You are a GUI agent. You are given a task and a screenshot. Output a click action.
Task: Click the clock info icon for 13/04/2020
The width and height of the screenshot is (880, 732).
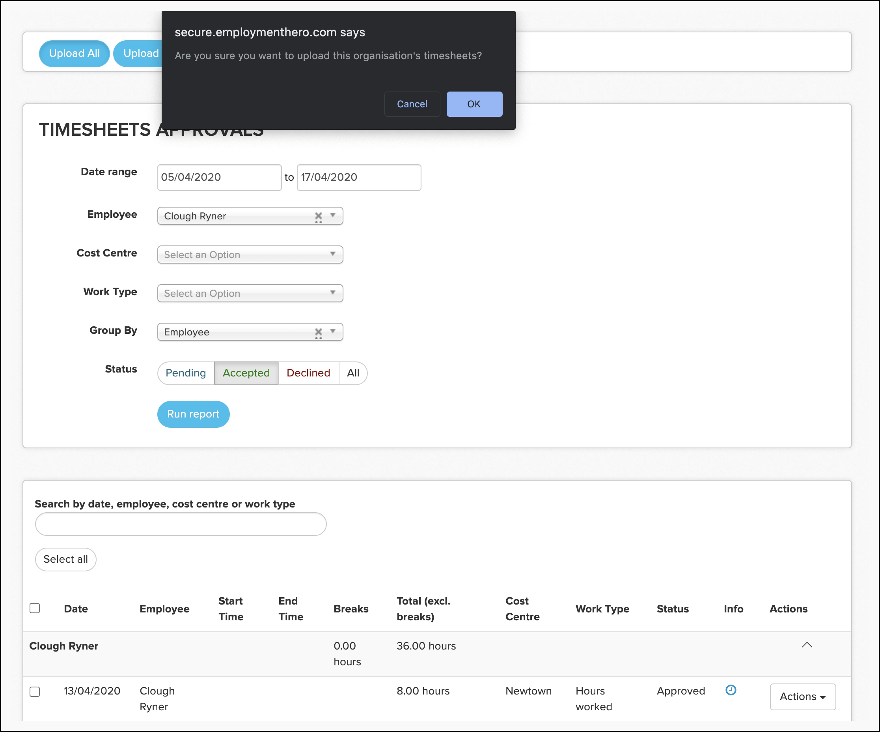click(x=731, y=690)
